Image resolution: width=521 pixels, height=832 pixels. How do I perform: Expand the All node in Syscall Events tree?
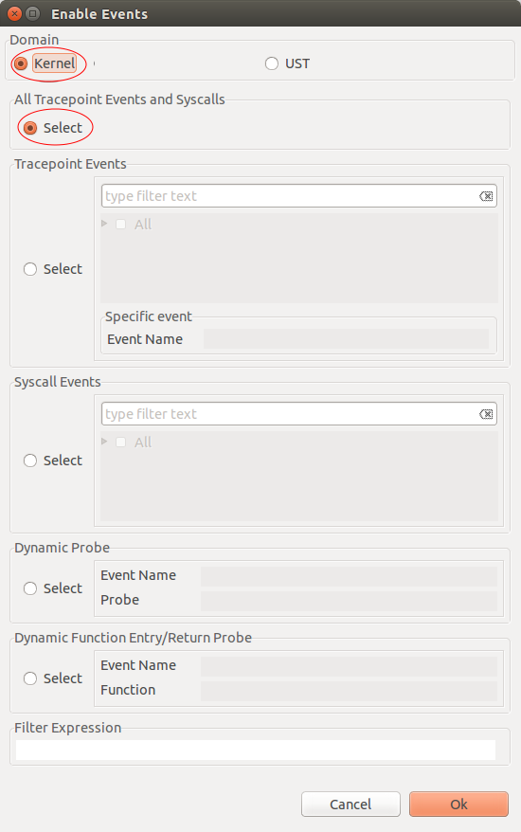click(104, 442)
